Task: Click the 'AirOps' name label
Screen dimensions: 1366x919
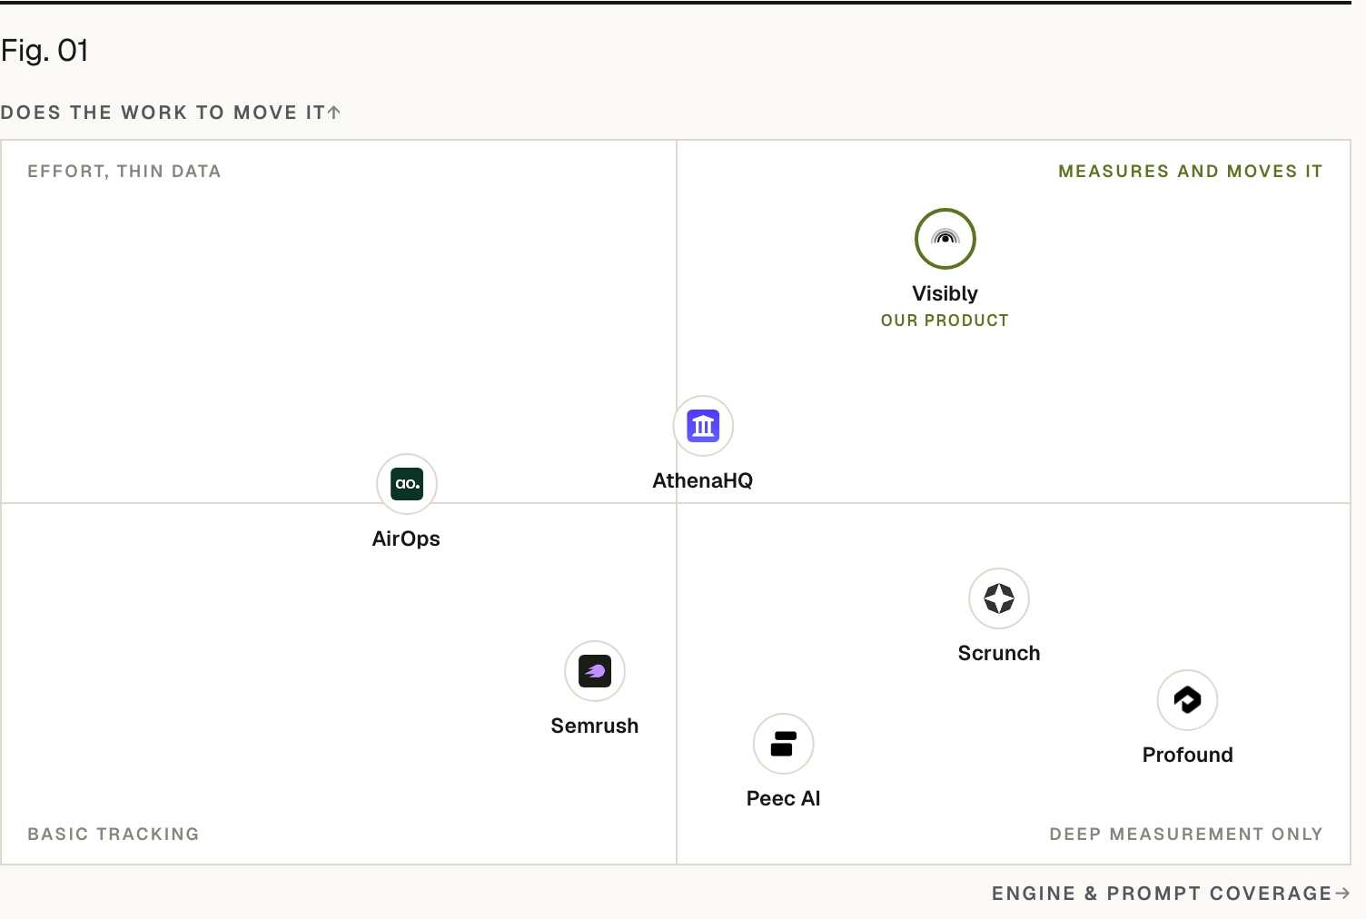Action: 406,539
